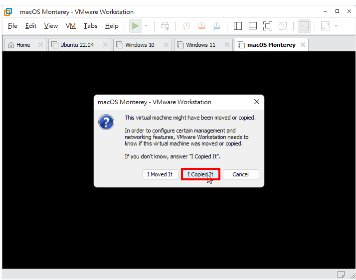
Task: Open the console view icon
Action: coord(304,26)
